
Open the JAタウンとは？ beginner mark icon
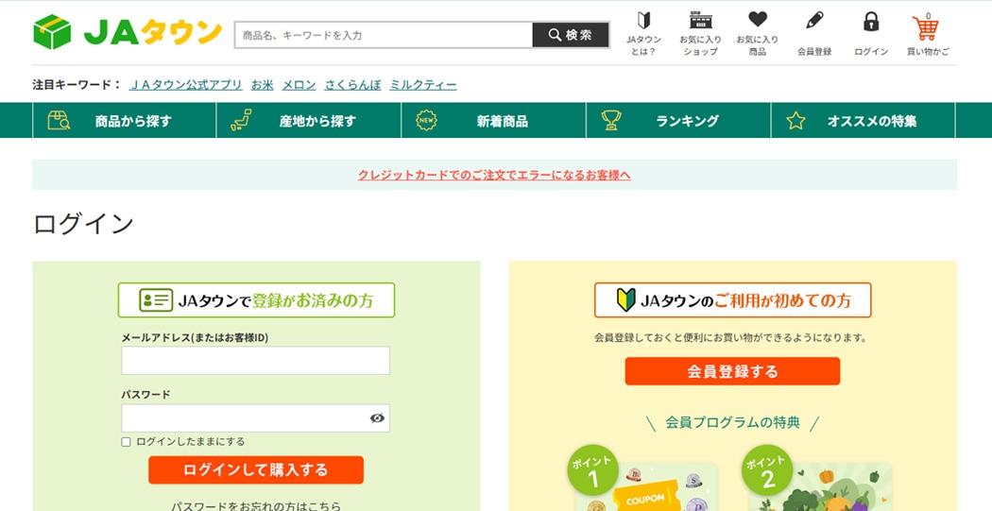coord(643,21)
